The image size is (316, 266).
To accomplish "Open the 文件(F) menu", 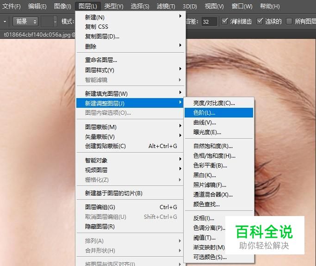I will coord(11,6).
